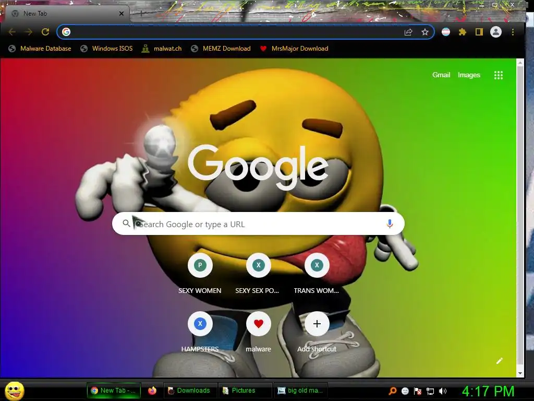Open the big old ma... taskbar window

click(301, 391)
